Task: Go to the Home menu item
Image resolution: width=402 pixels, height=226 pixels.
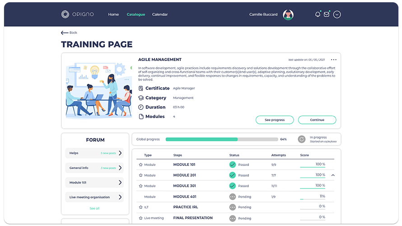Action: coord(113,14)
